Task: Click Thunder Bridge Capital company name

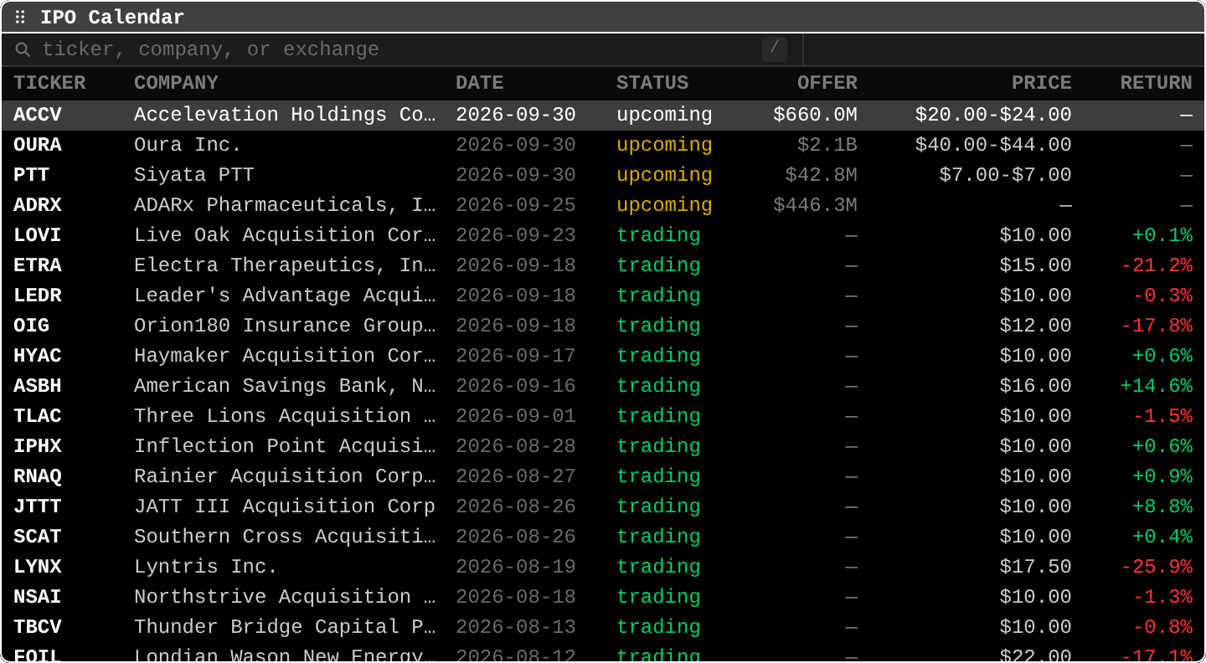Action: [x=285, y=627]
